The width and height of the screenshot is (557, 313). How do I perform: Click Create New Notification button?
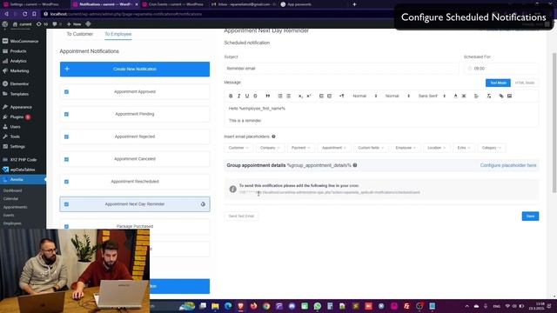pos(135,69)
